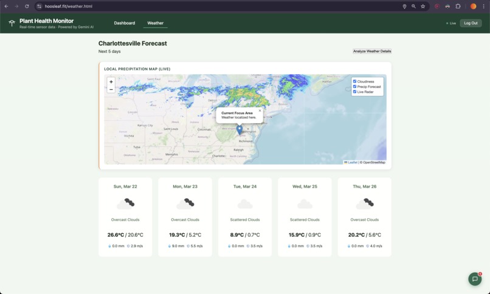Disable the Live Radar layer checkbox
Viewport: 490px width, 294px height.
[x=354, y=92]
